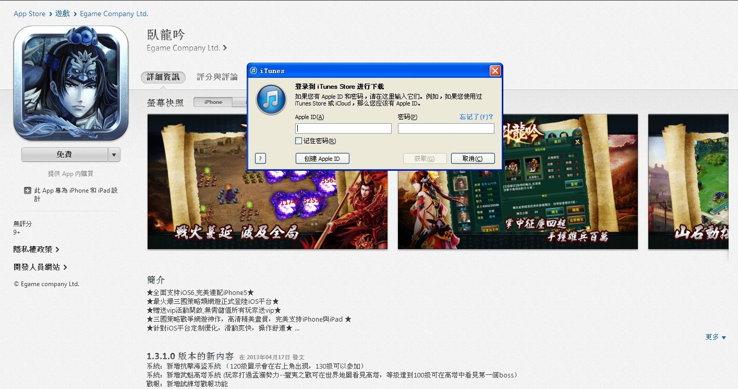Click the App Store breadcrumb link

(x=30, y=14)
